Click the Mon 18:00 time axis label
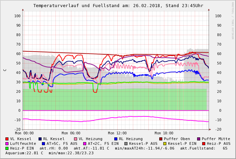This screenshot has width=236, height=159. [x=164, y=133]
